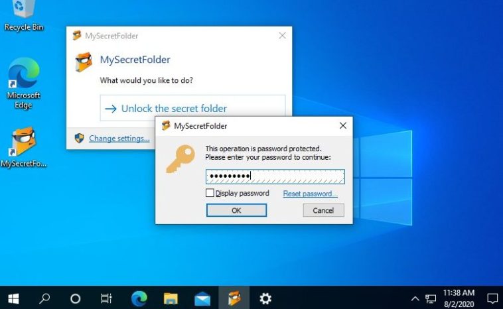The height and width of the screenshot is (309, 503).
Task: Open the Action Center notifications icon
Action: [492, 299]
